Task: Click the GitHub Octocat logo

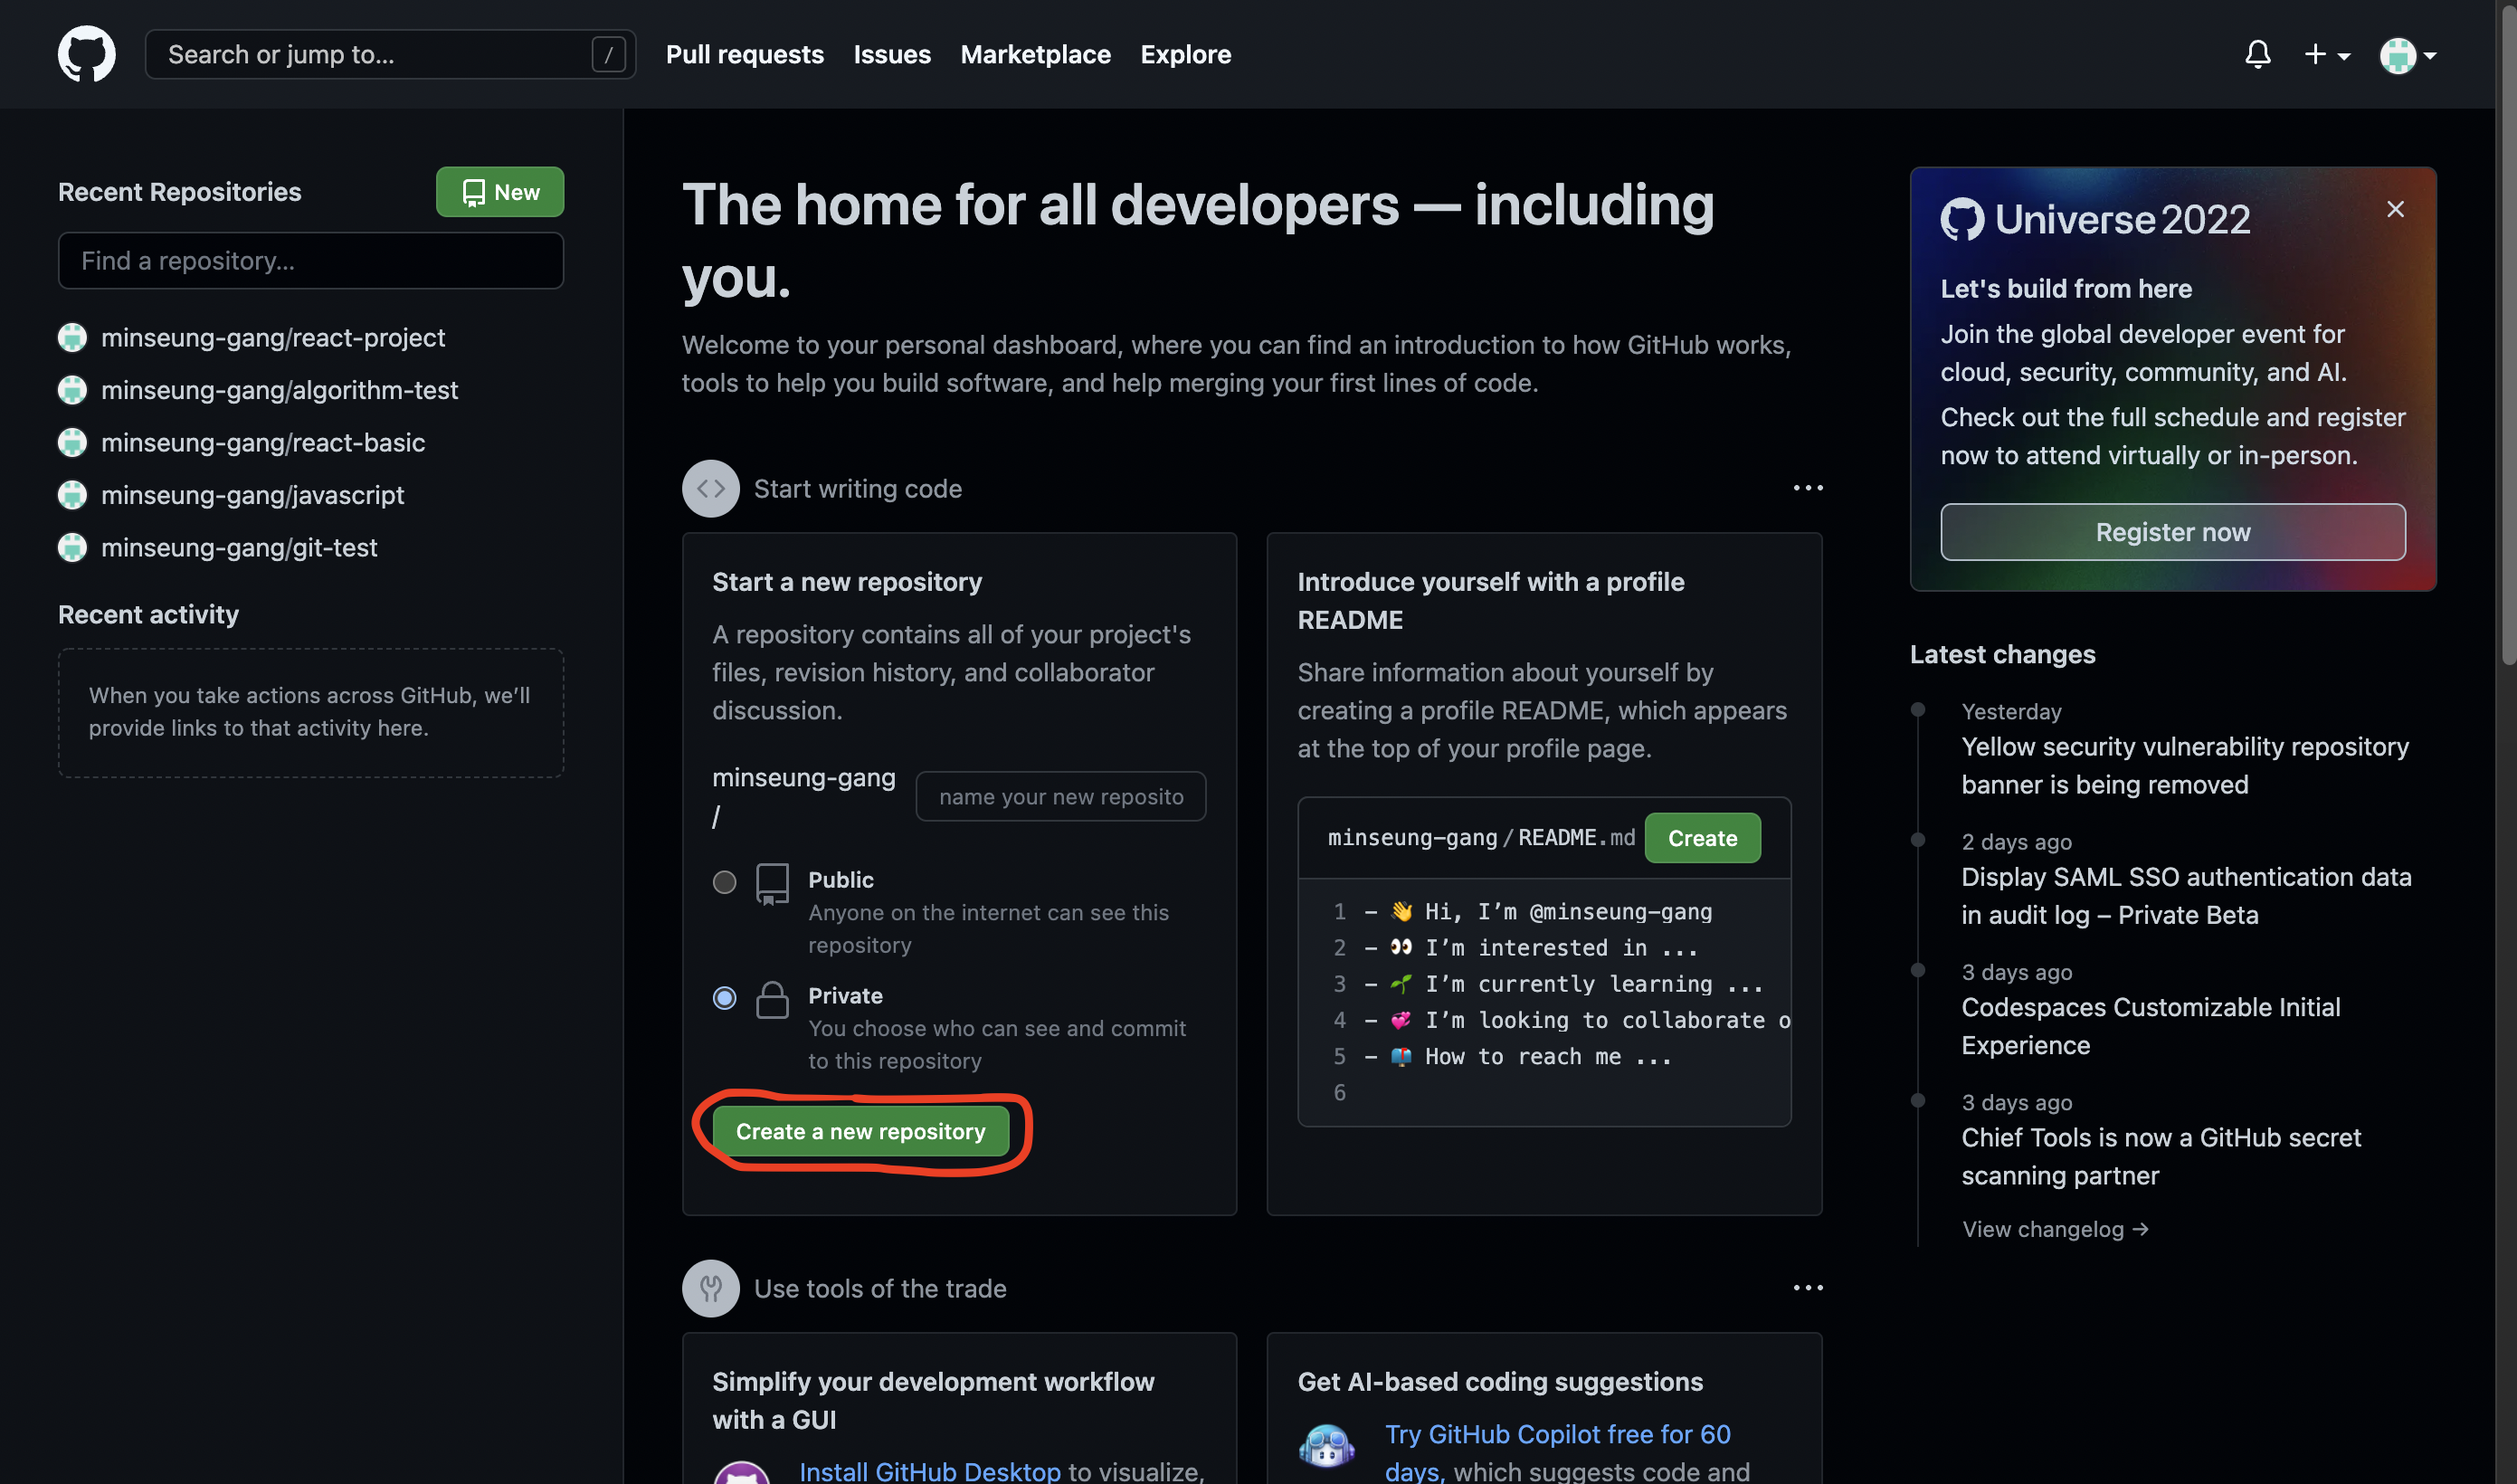Action: pos(86,54)
